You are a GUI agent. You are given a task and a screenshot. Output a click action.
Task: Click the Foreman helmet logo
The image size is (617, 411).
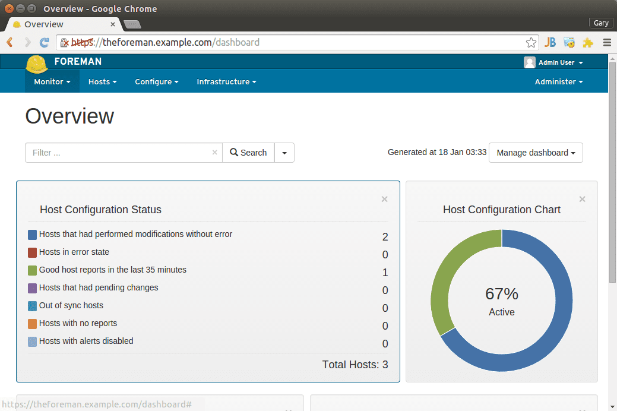(x=37, y=64)
